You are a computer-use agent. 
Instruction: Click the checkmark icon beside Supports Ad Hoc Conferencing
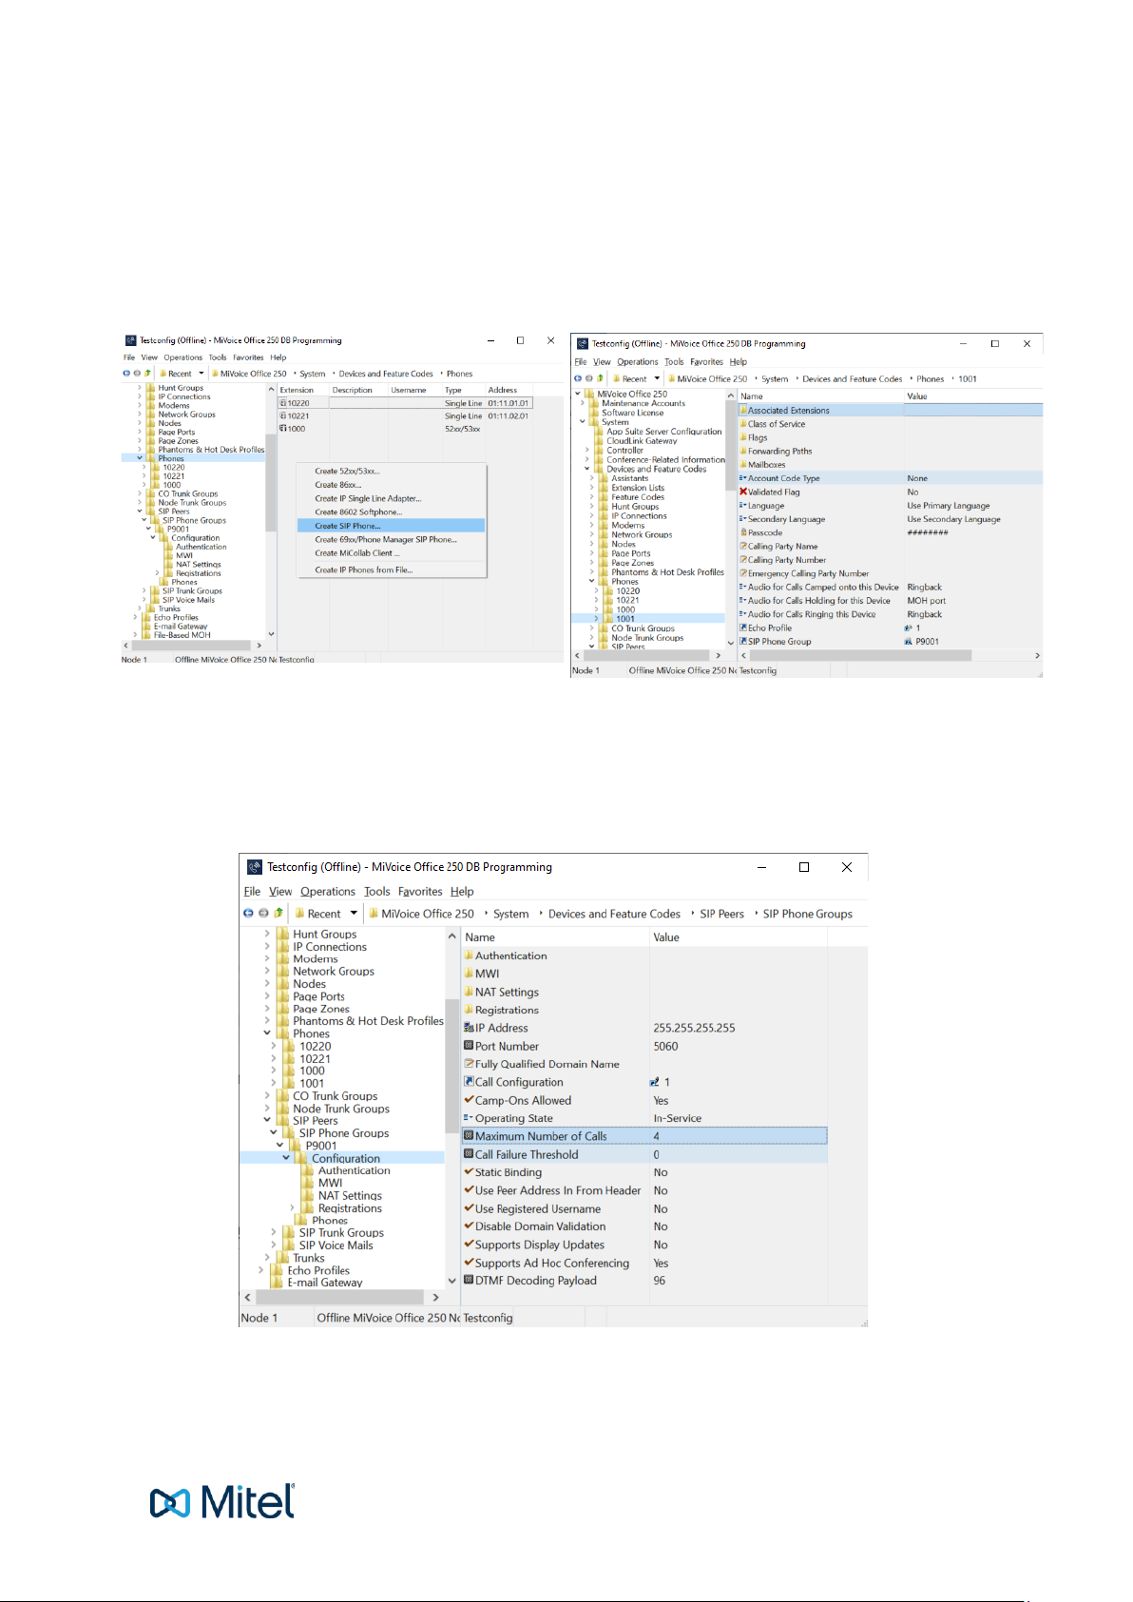(469, 1263)
